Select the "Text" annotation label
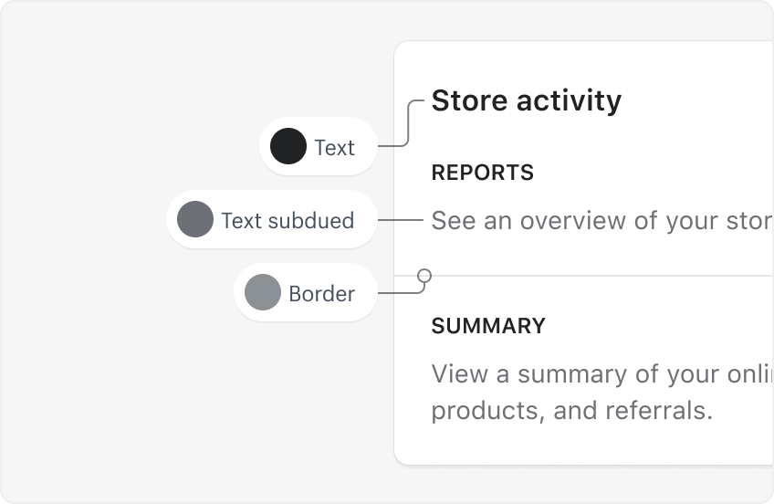774x504 pixels. [x=334, y=147]
